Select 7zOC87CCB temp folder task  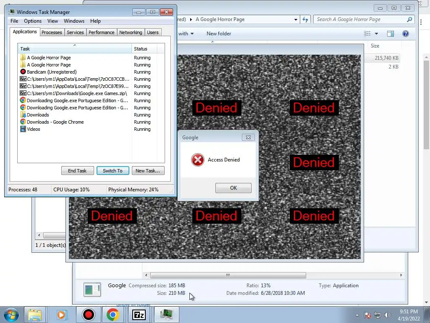91,79
